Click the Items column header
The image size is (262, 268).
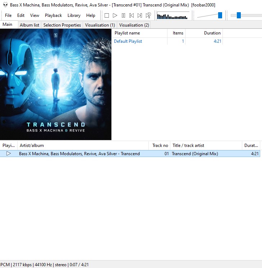[176, 33]
